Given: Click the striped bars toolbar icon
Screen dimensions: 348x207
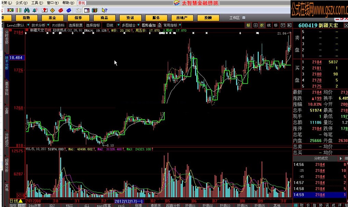Looking at the screenshot, I should pyautogui.click(x=19, y=10).
